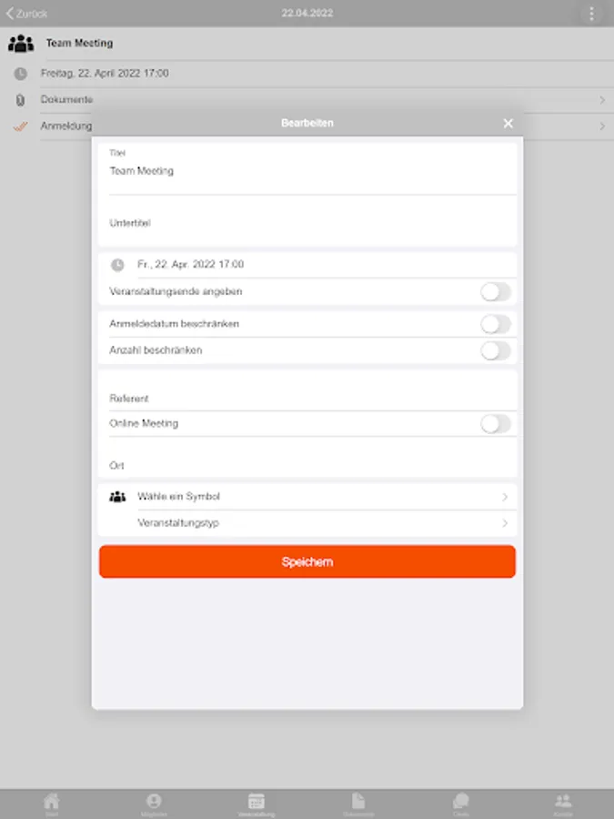Focus the Untertitel input field
This screenshot has width=614, height=819.
point(307,223)
